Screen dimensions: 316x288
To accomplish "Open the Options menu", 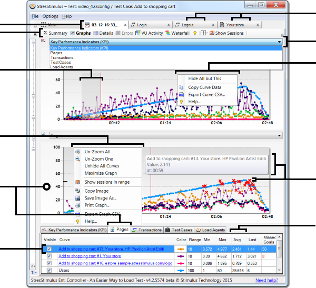I will pyautogui.click(x=50, y=16).
